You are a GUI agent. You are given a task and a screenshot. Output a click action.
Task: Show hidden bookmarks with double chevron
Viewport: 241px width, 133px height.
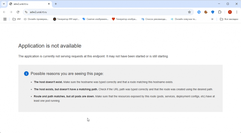pos(212,19)
